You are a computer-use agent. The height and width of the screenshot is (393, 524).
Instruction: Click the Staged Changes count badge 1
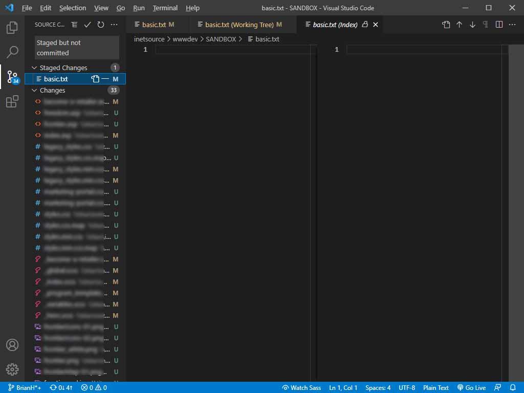[115, 68]
